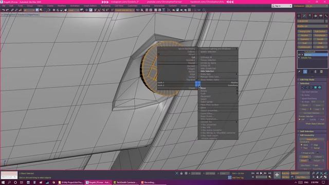329x185 pixels.
Task: Open the named selection sets dropdown
Action: [x=124, y=10]
